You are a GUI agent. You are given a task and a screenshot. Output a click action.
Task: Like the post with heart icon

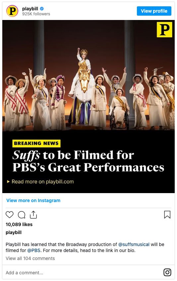coord(10,215)
